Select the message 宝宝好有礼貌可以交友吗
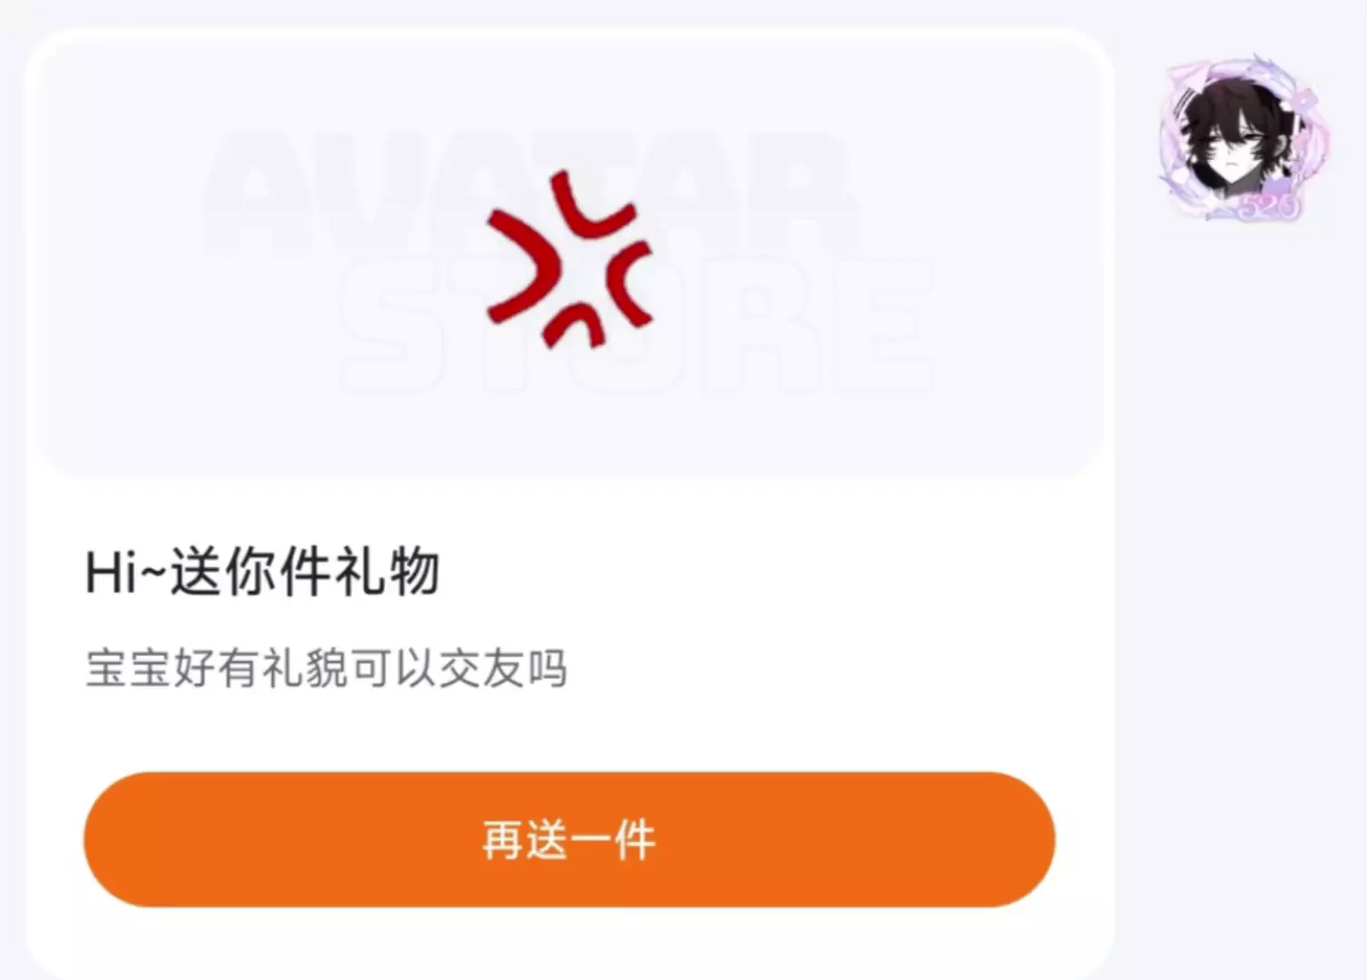 [x=327, y=669]
